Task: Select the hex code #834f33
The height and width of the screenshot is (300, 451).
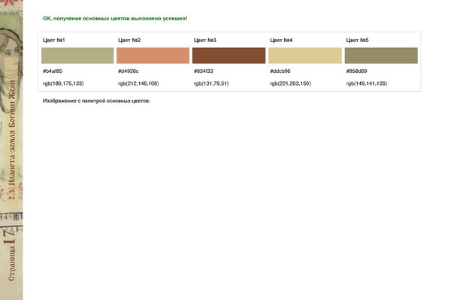Action: pyautogui.click(x=204, y=71)
